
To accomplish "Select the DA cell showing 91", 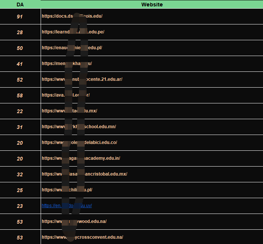I will coord(20,17).
